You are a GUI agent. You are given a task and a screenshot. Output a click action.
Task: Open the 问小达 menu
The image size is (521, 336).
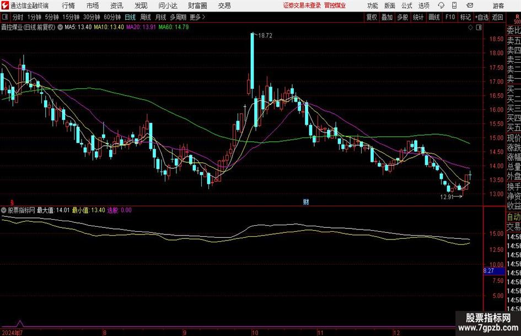[x=168, y=6]
